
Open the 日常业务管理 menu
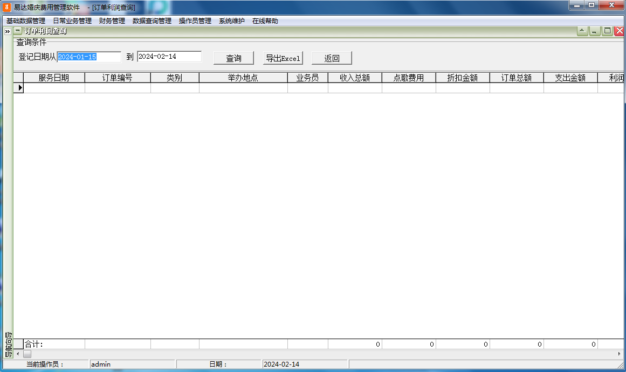click(x=72, y=20)
